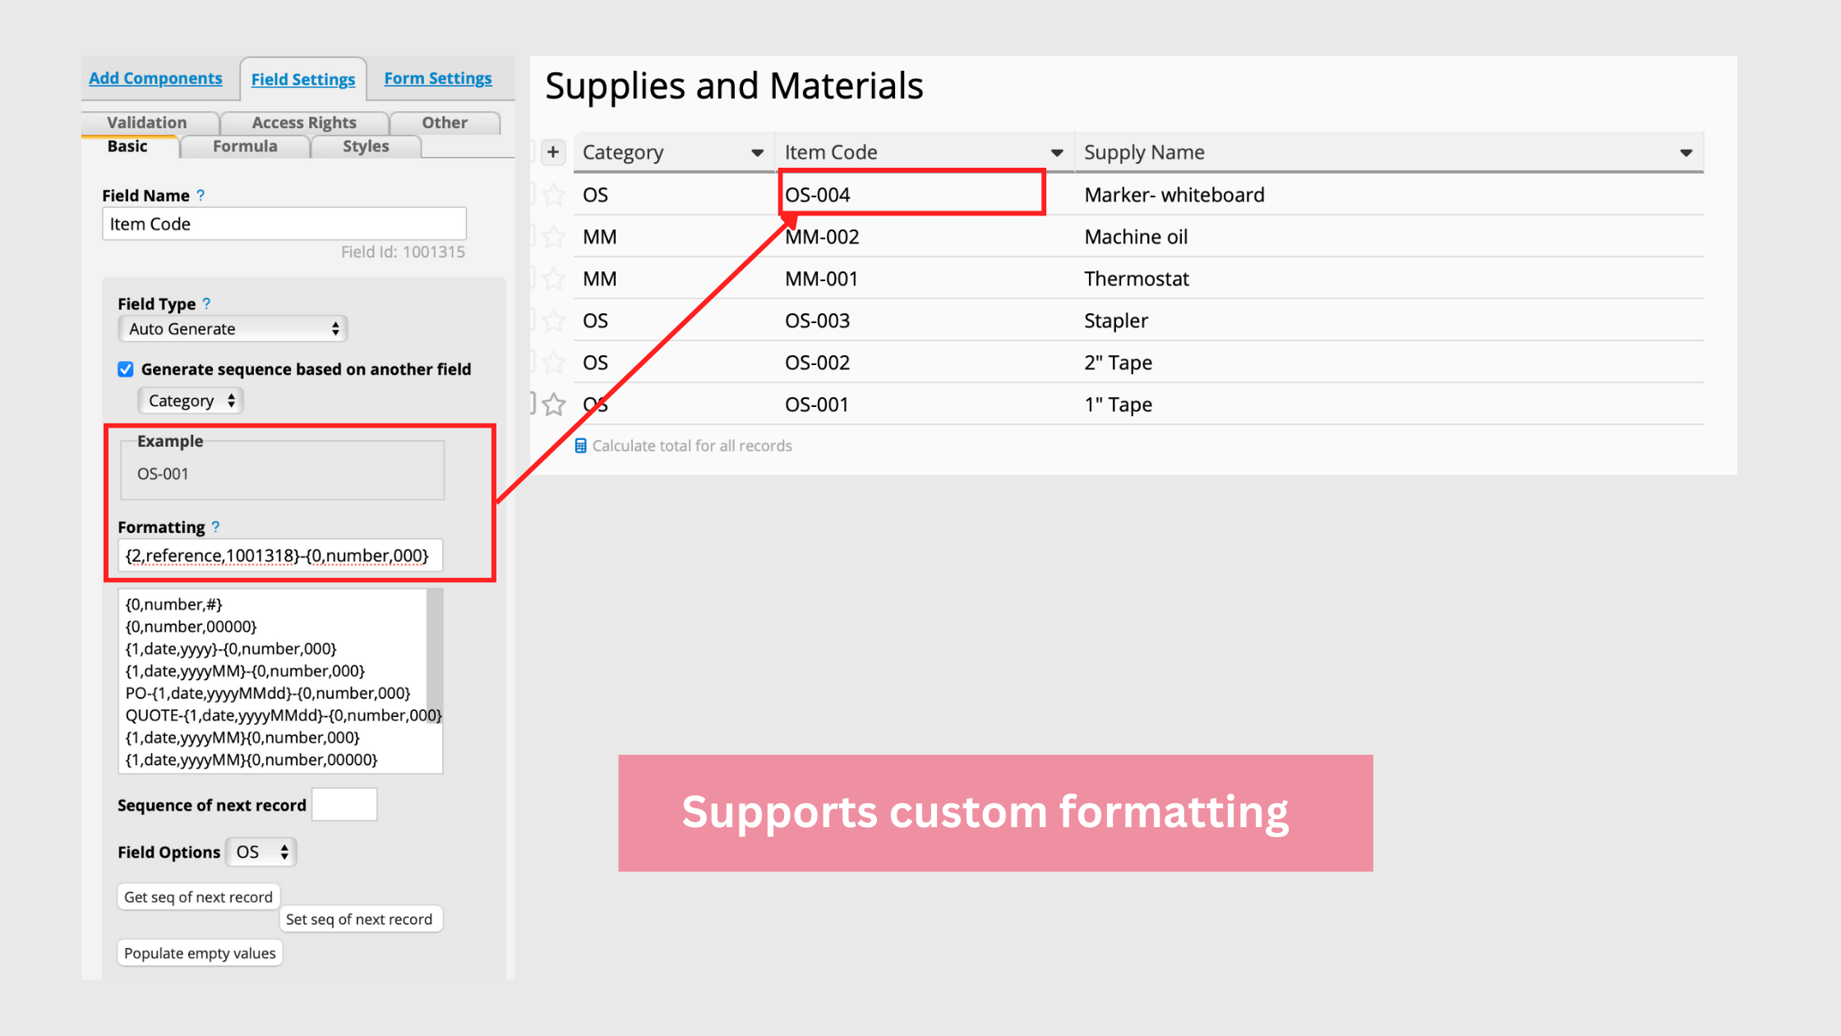The image size is (1841, 1036).
Task: Click the Field Name help question mark
Action: (x=201, y=195)
